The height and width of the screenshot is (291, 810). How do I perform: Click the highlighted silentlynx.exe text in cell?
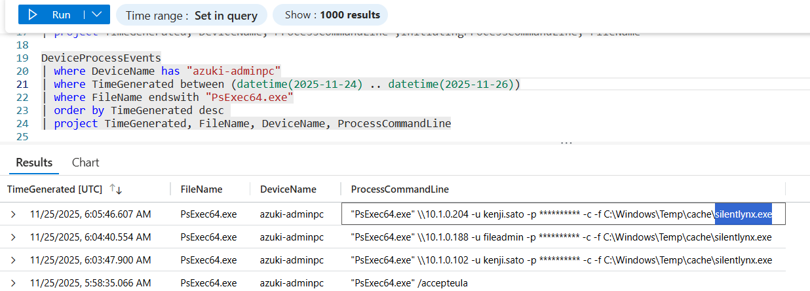pyautogui.click(x=743, y=214)
